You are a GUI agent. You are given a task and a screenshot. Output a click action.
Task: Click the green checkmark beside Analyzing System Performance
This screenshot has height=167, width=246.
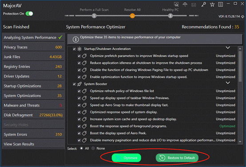coord(60,37)
